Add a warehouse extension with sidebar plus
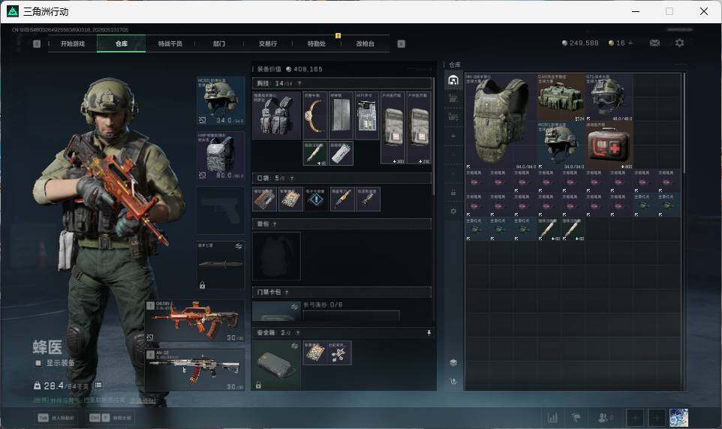The image size is (722, 429). 453,136
